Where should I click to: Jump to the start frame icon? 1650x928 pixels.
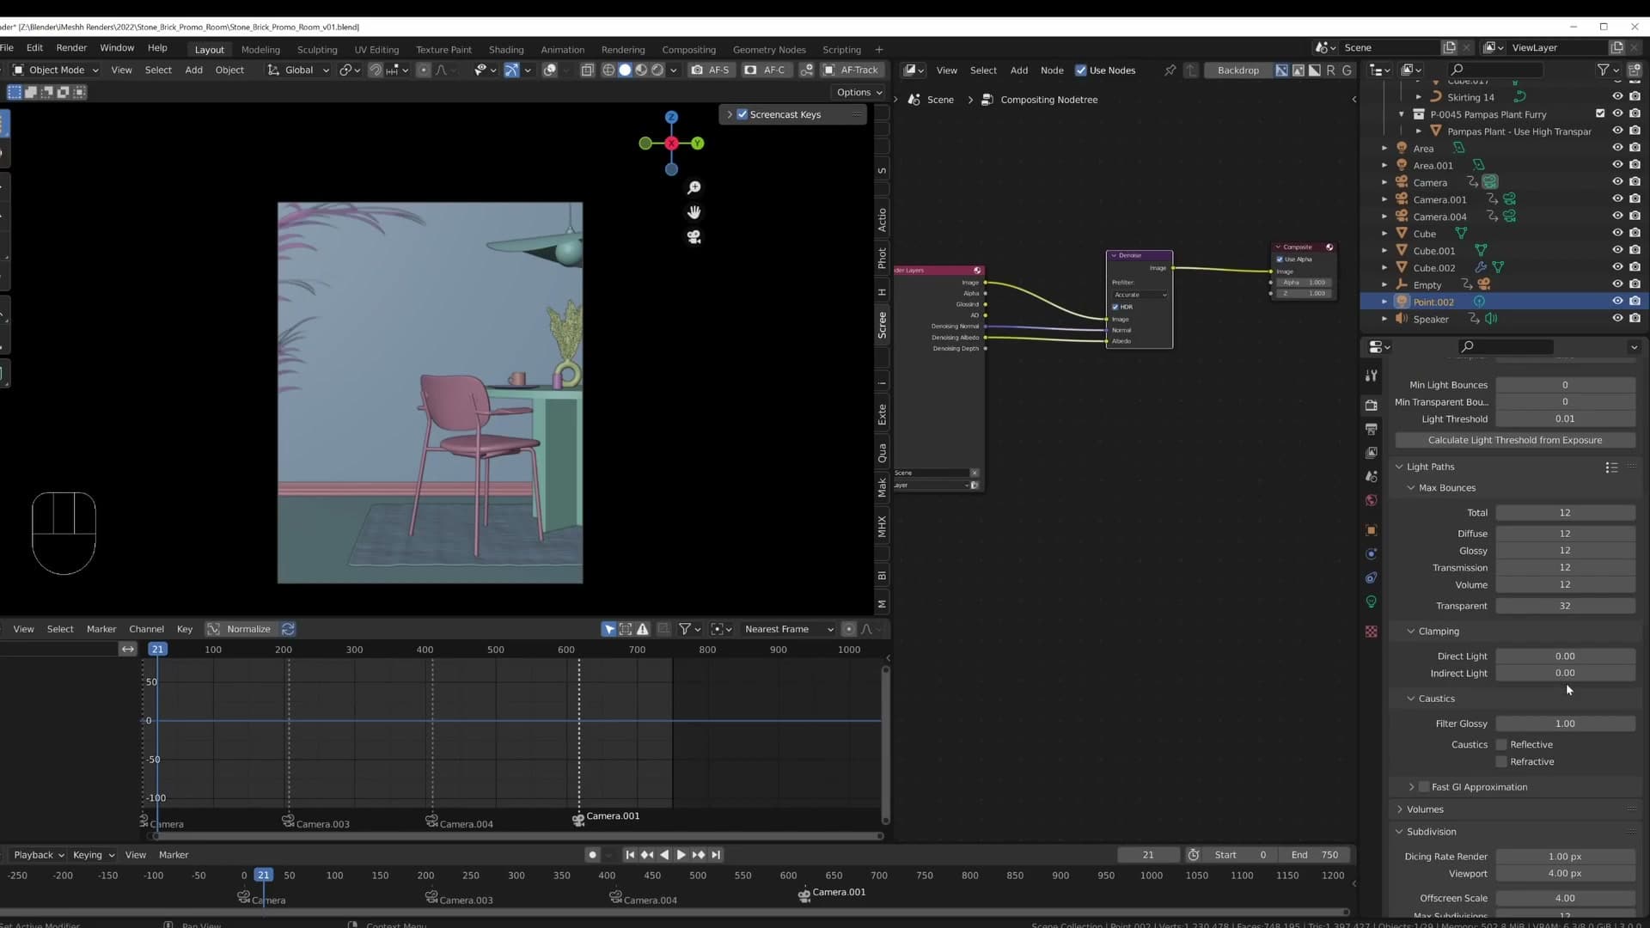click(x=630, y=855)
